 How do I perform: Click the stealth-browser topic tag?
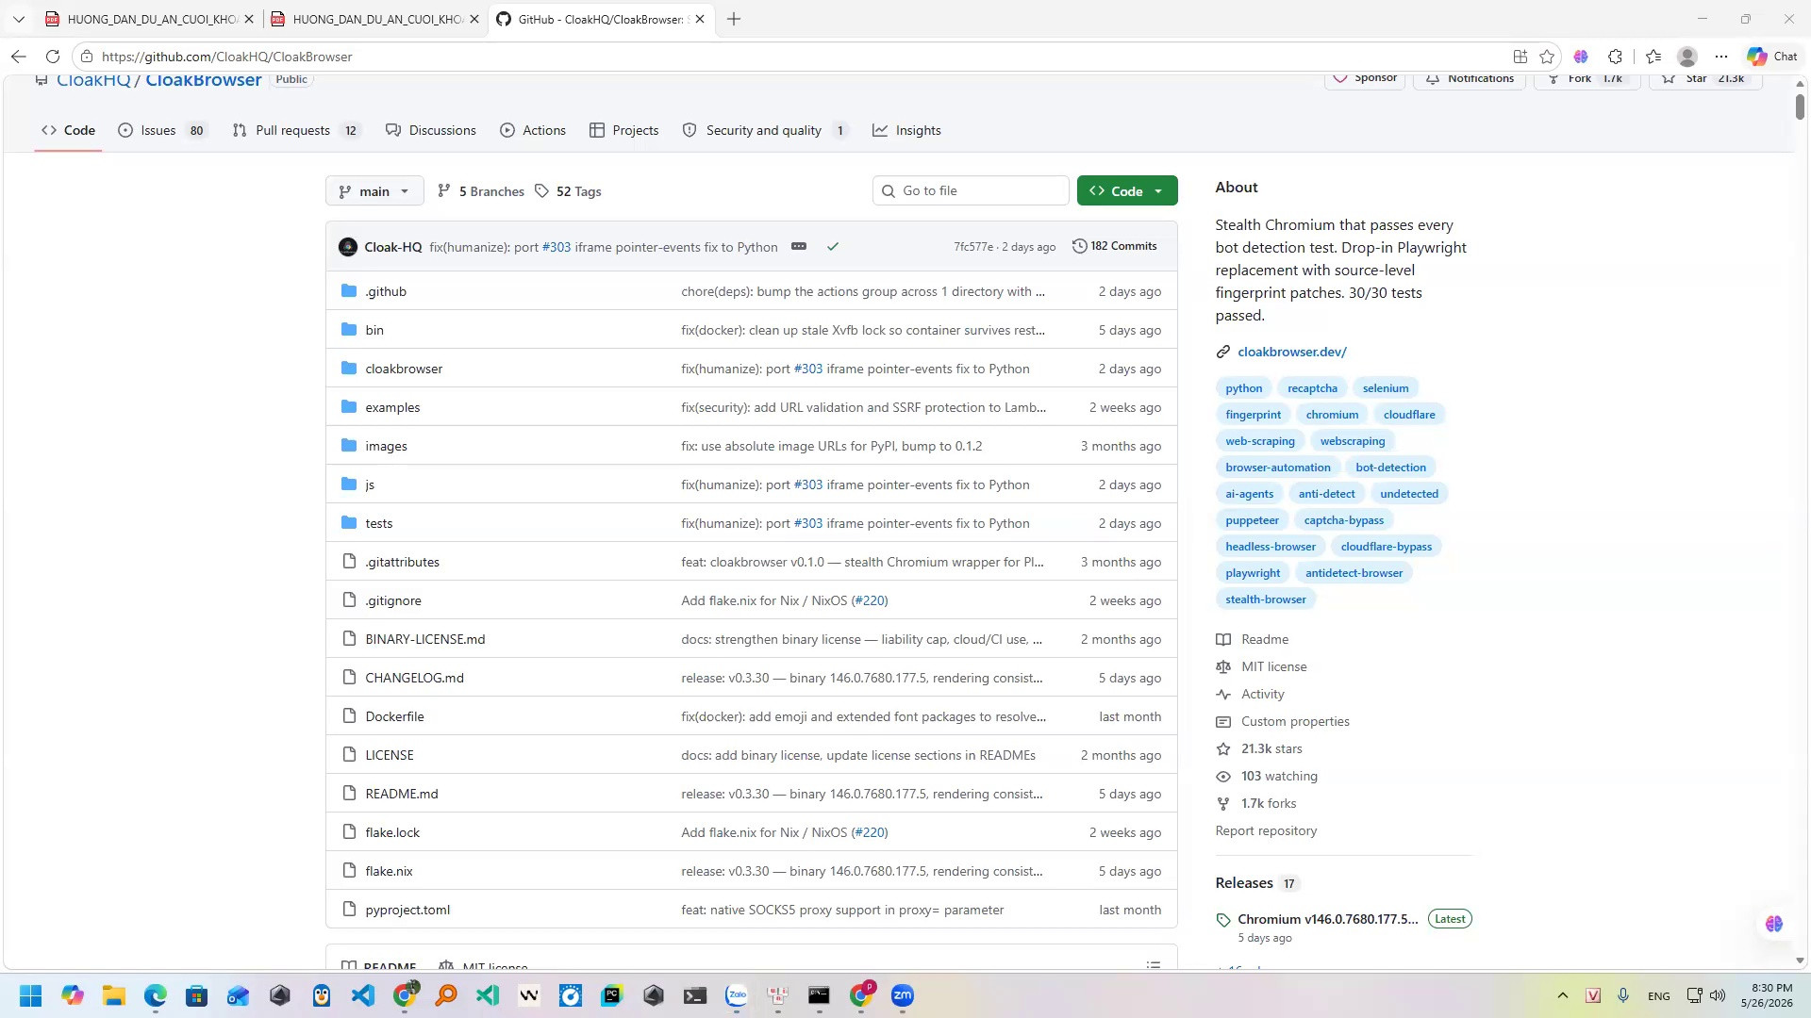click(x=1266, y=599)
